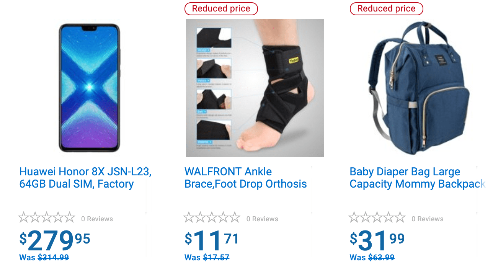Click first star under WALFRONT Ankle Brace
This screenshot has height=268, width=493.
[x=189, y=217]
